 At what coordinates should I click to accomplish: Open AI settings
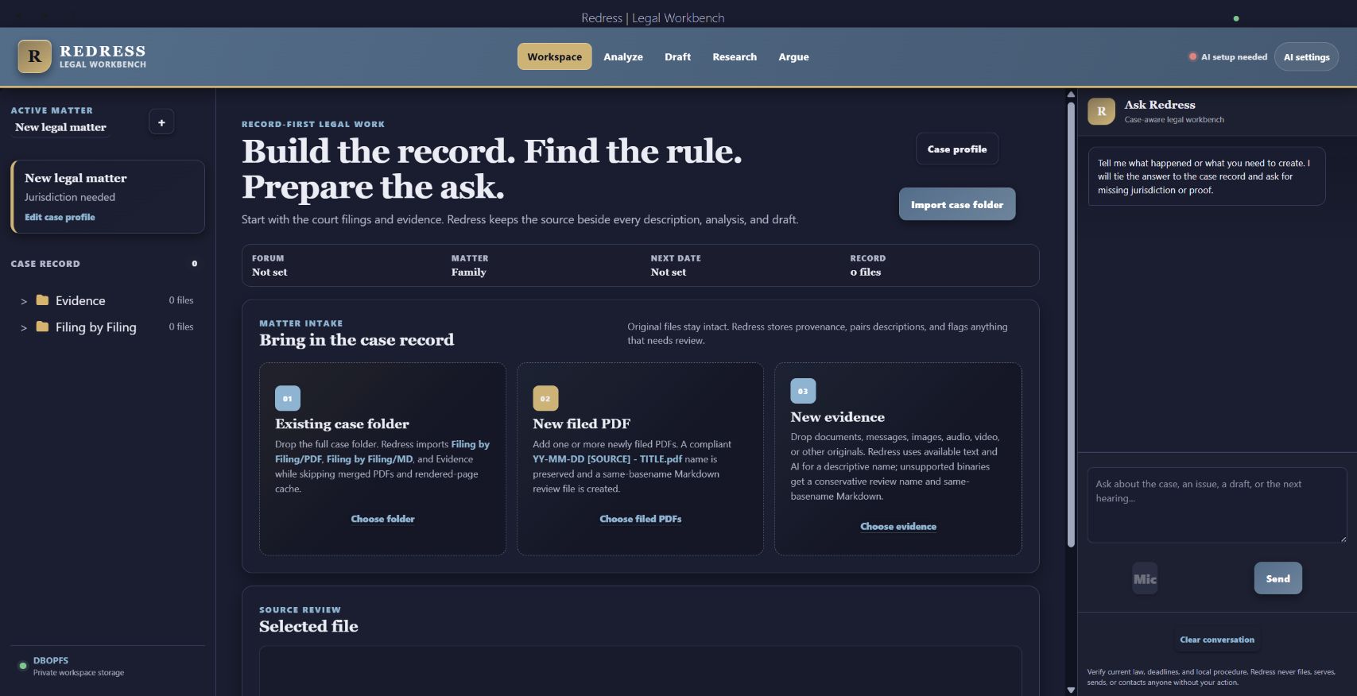tap(1306, 56)
